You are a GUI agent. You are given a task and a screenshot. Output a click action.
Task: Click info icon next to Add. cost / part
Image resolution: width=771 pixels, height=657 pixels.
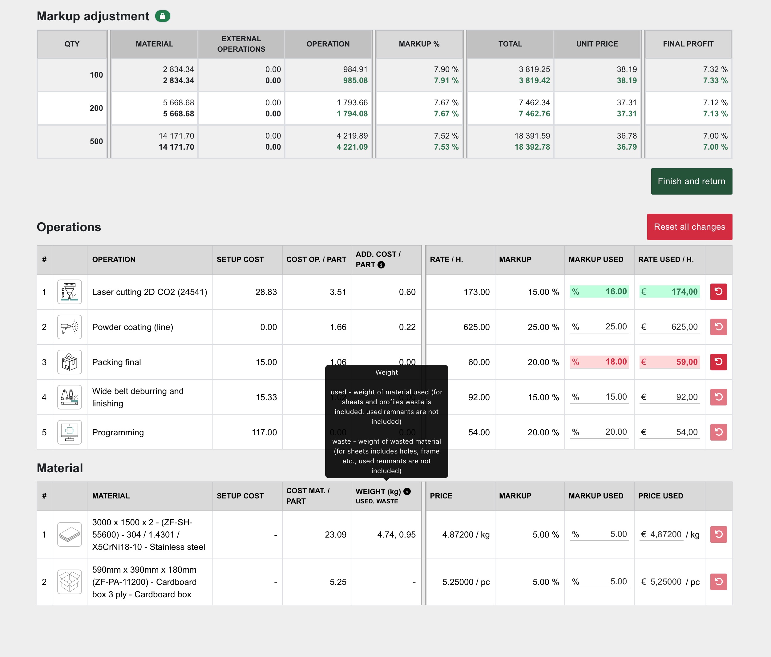[381, 265]
